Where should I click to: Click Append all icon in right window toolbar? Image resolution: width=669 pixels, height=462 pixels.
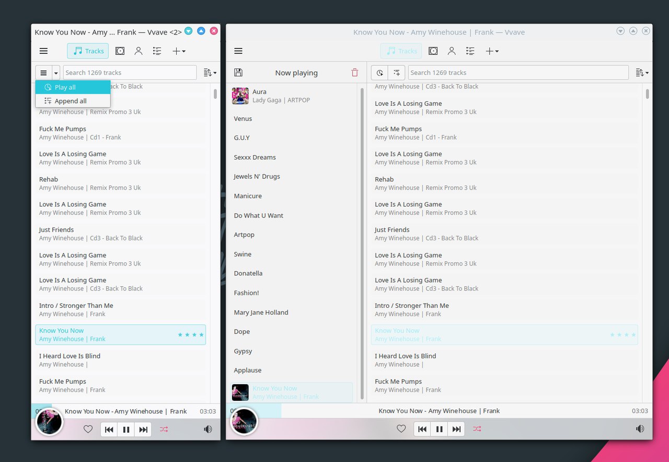coord(397,73)
